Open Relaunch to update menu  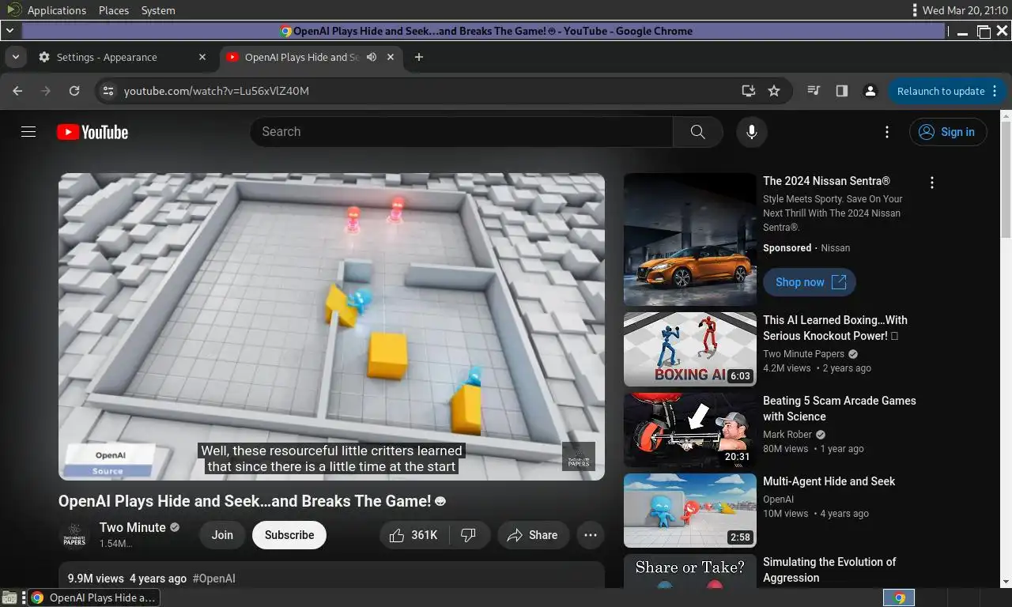click(947, 91)
